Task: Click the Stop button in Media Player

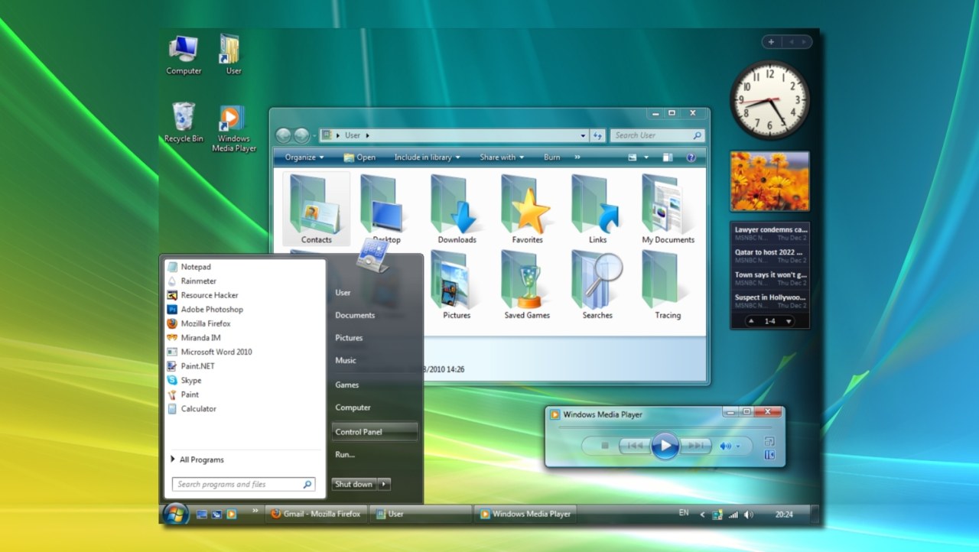Action: (x=604, y=446)
